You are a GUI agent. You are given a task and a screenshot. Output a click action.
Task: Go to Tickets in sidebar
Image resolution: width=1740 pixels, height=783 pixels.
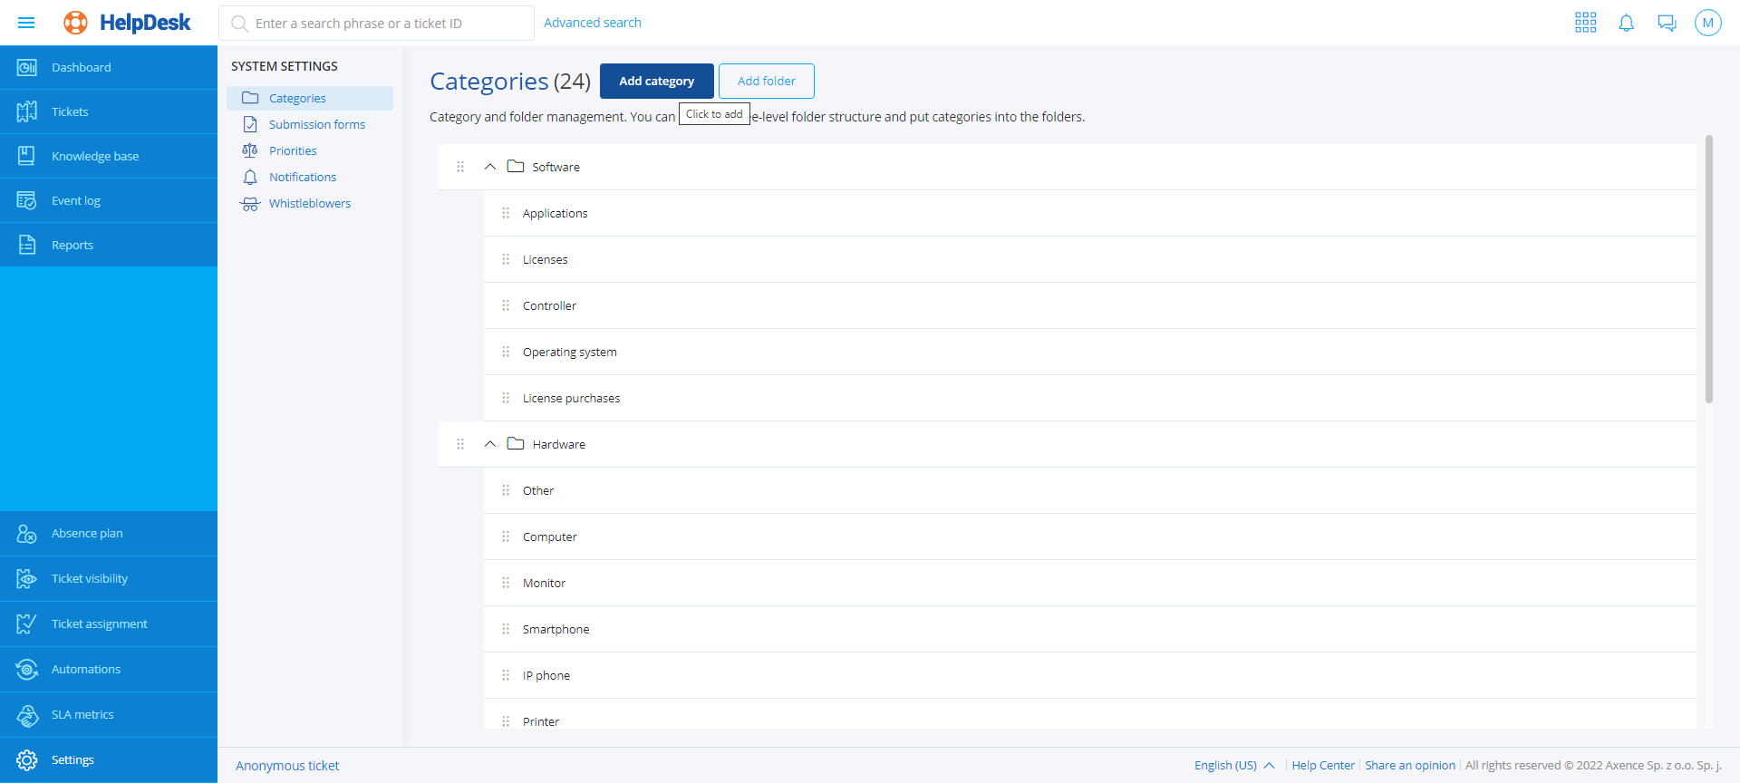pyautogui.click(x=70, y=111)
